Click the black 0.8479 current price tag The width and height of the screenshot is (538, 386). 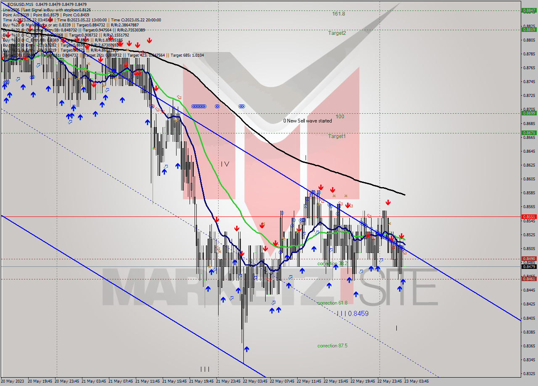(528, 266)
